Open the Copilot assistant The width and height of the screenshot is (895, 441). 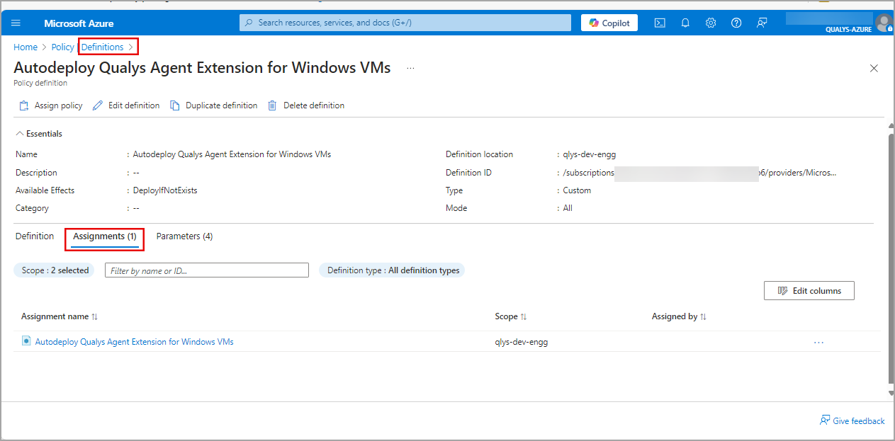coord(609,23)
